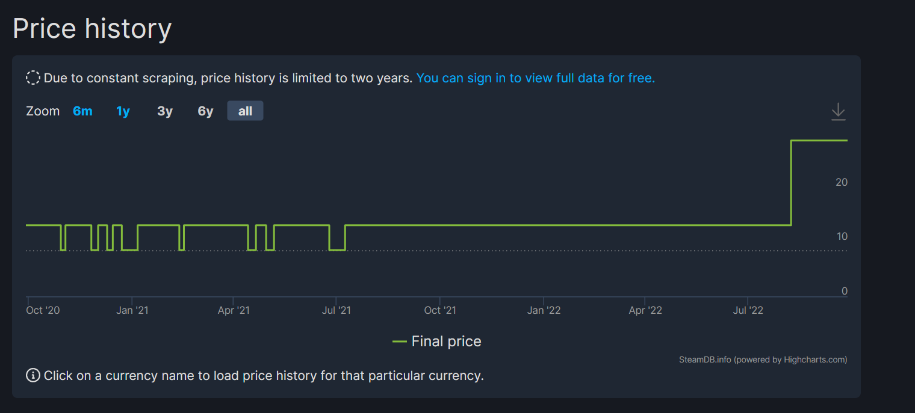The width and height of the screenshot is (915, 413).
Task: Set zoom range to 6m
Action: [x=82, y=111]
